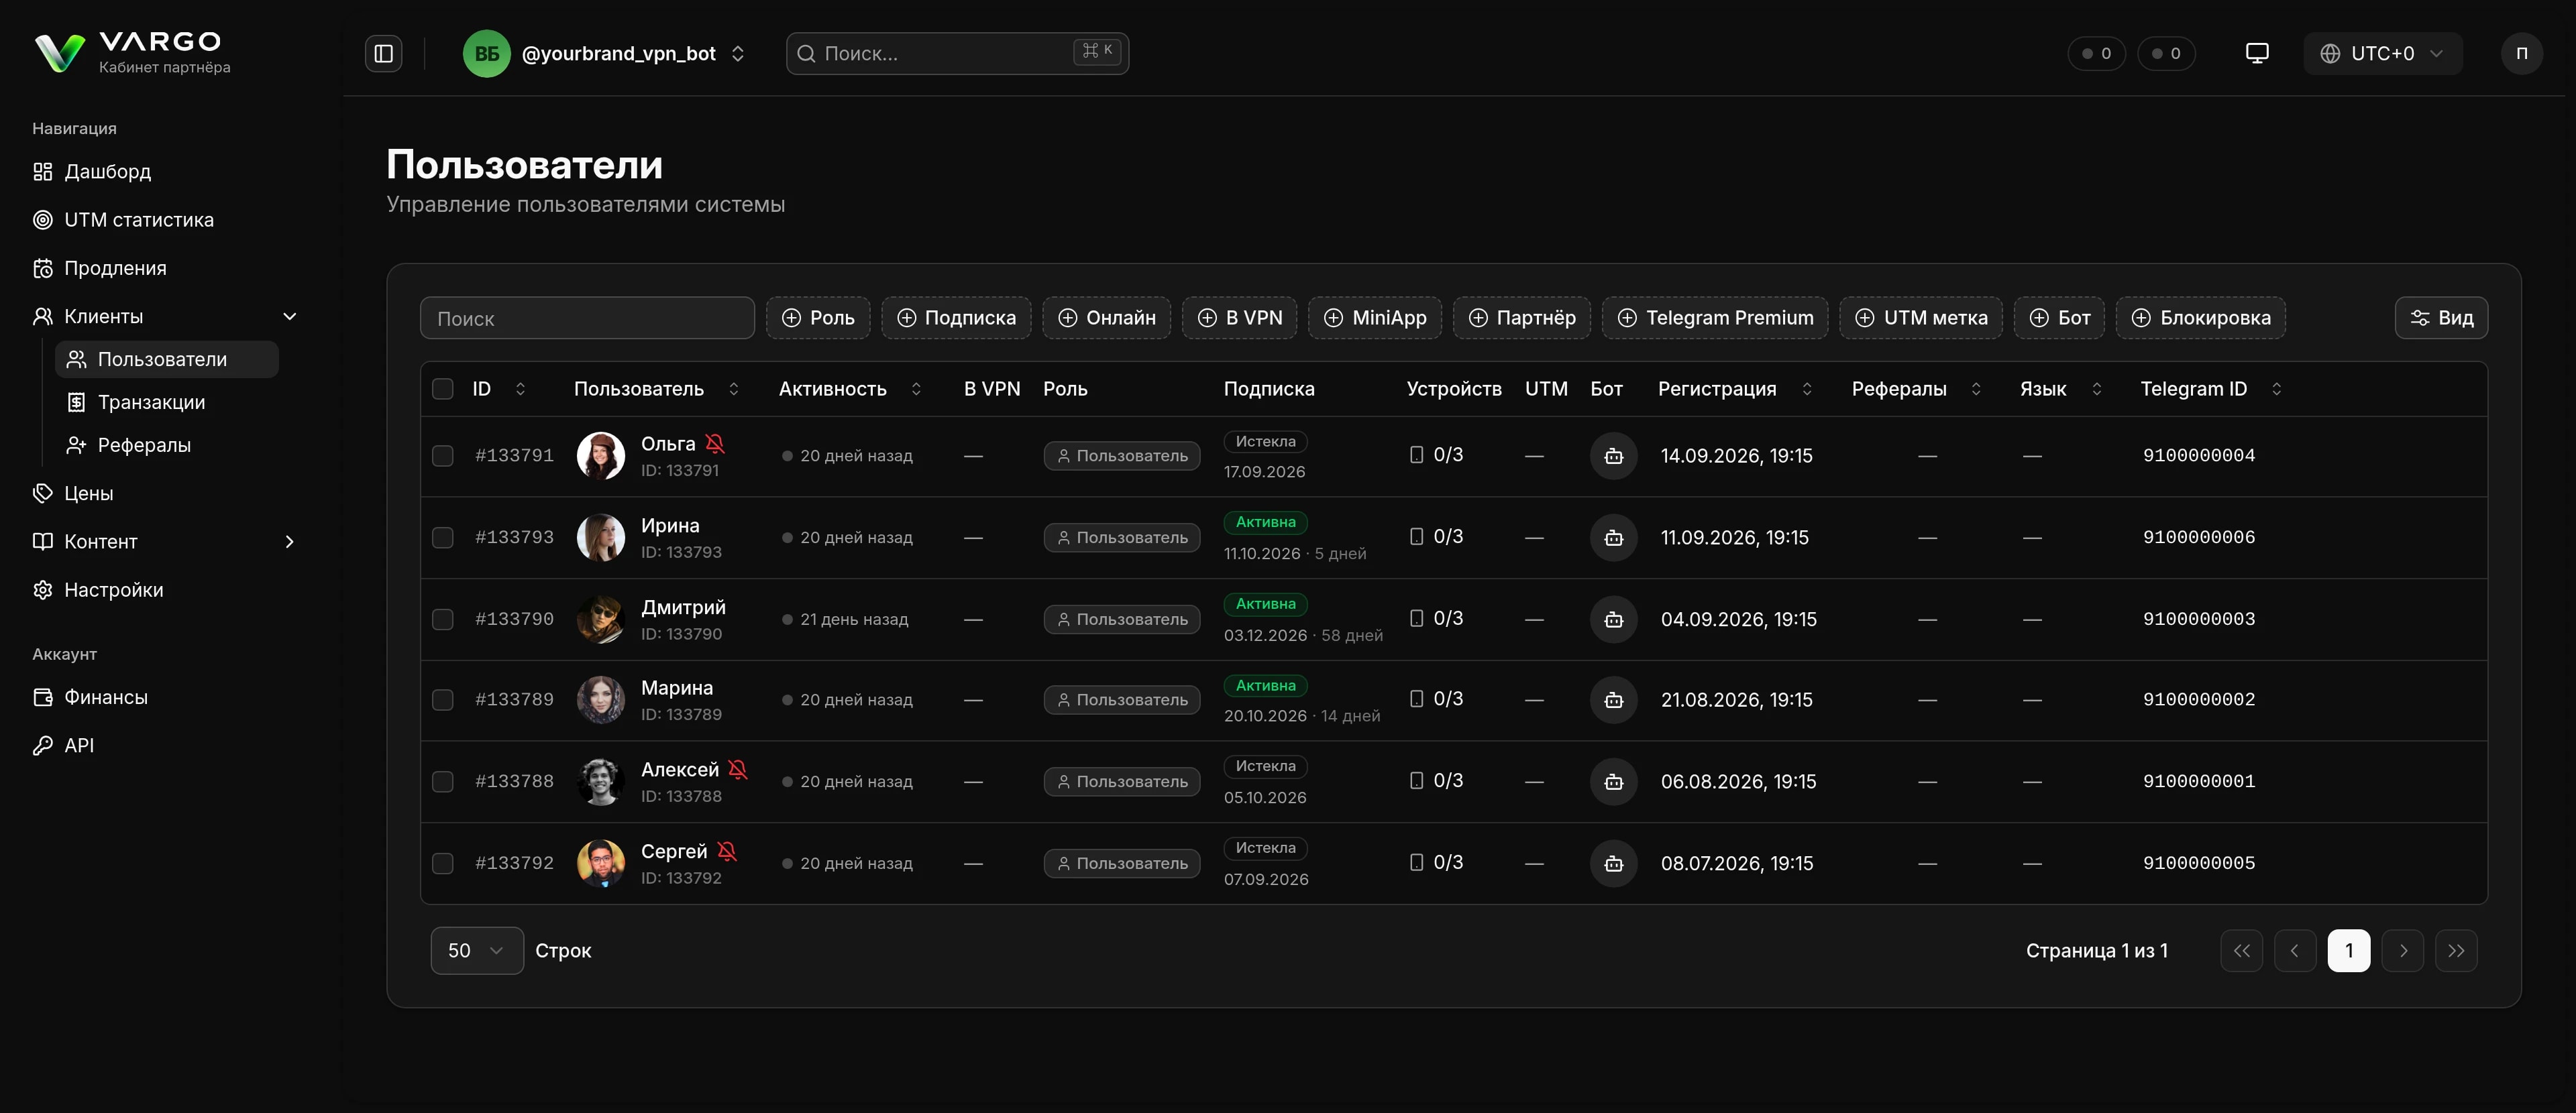This screenshot has width=2576, height=1113.
Task: Add the Блокировка filter
Action: [2200, 318]
